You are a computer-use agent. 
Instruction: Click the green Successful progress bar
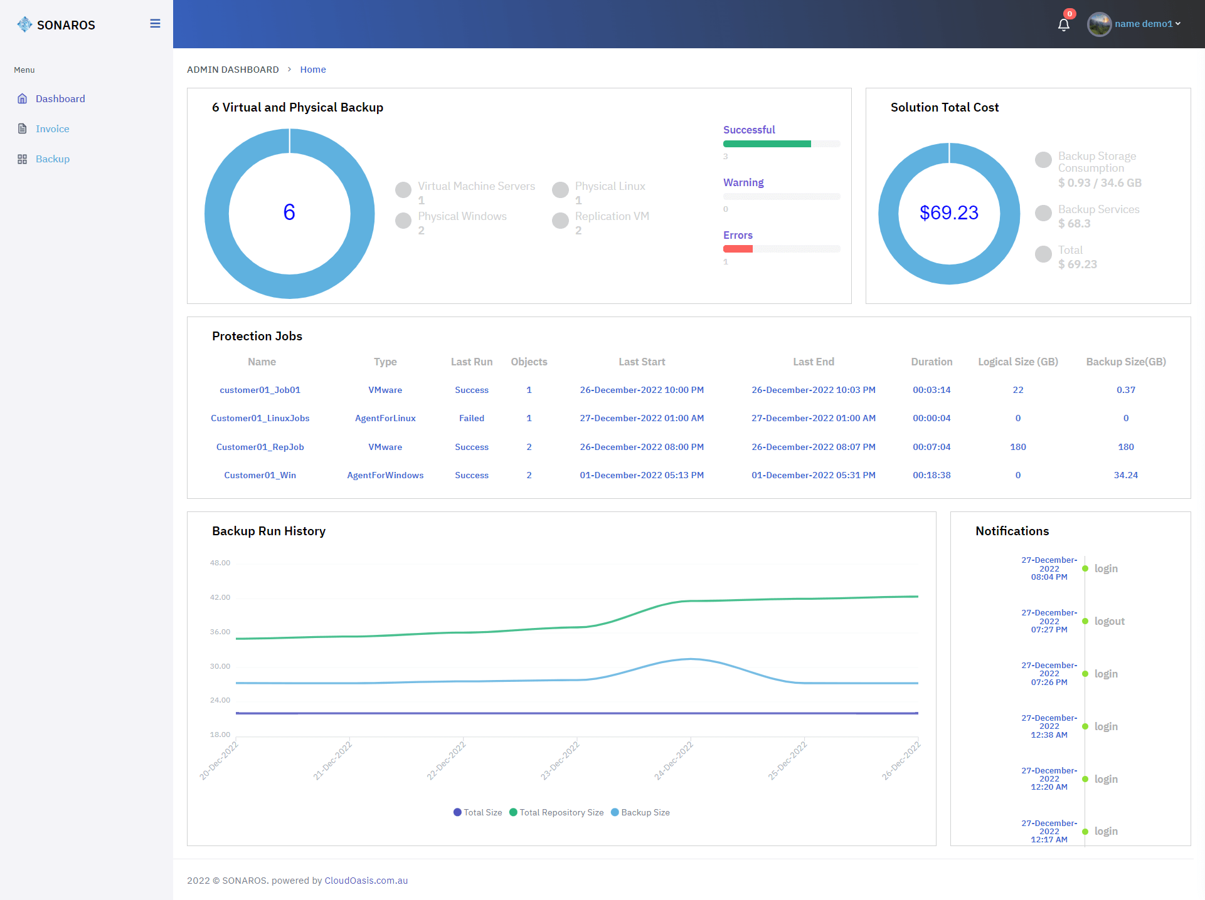pyautogui.click(x=767, y=144)
